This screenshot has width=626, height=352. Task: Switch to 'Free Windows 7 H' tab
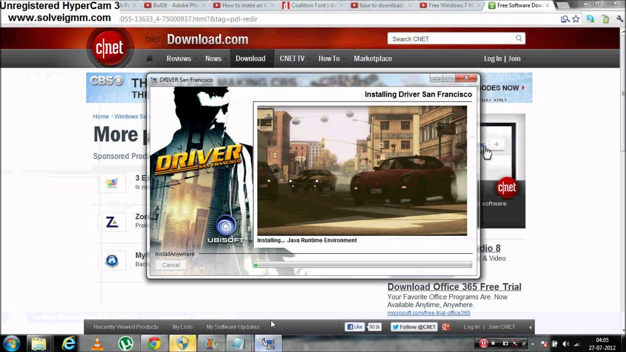pyautogui.click(x=451, y=5)
